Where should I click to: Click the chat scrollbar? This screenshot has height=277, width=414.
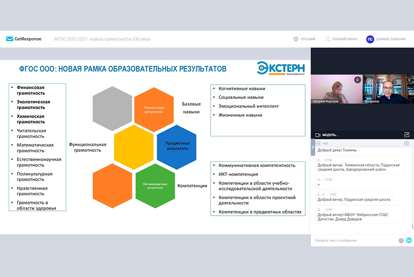(x=412, y=227)
